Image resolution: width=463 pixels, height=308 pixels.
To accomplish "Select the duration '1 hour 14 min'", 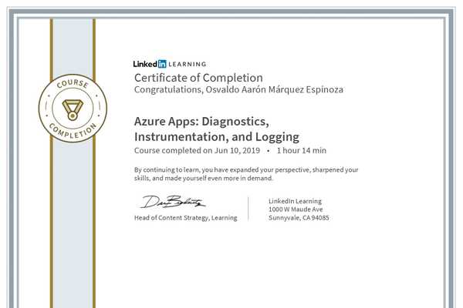I will [302, 151].
